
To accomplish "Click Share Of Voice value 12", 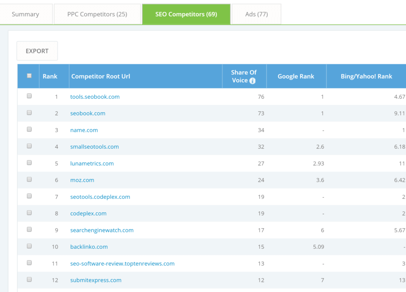I will click(x=261, y=280).
